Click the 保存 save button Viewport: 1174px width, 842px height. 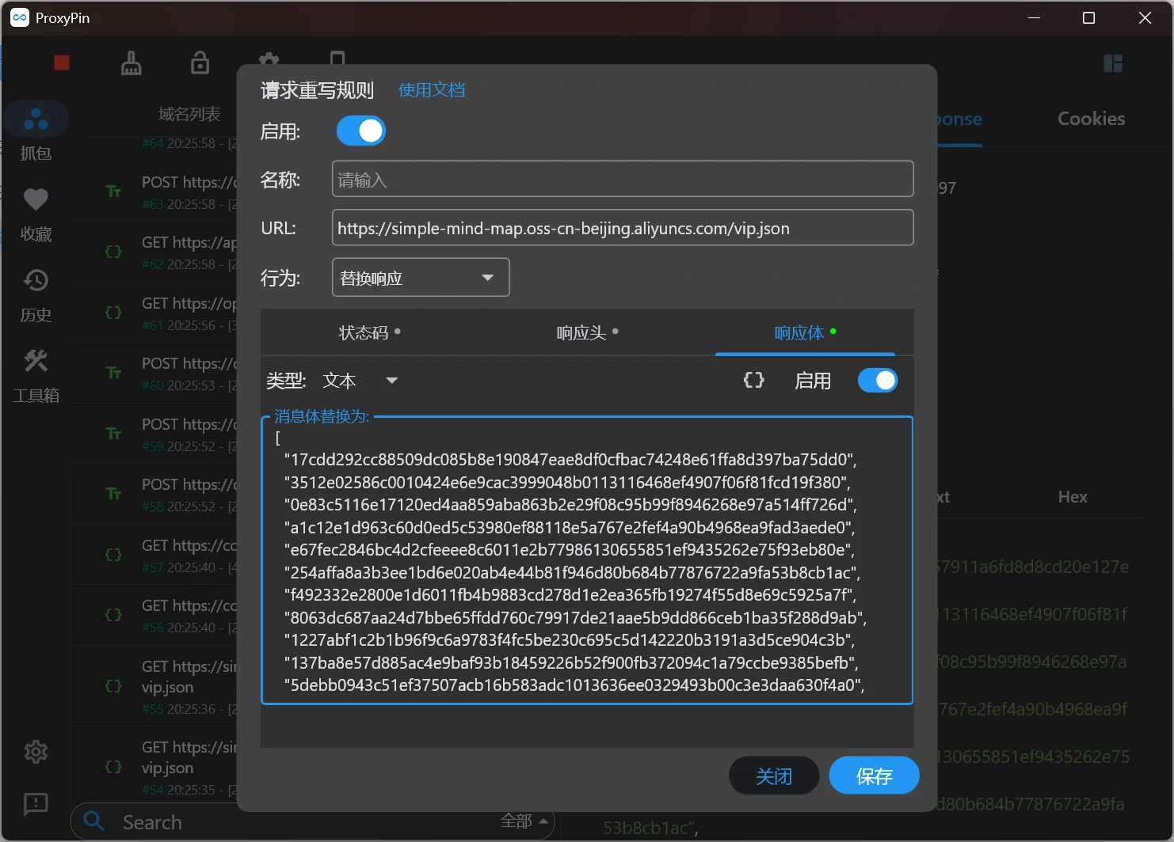pos(874,776)
